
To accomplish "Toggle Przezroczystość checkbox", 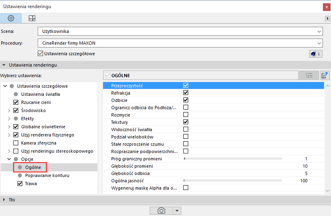I will (186, 85).
